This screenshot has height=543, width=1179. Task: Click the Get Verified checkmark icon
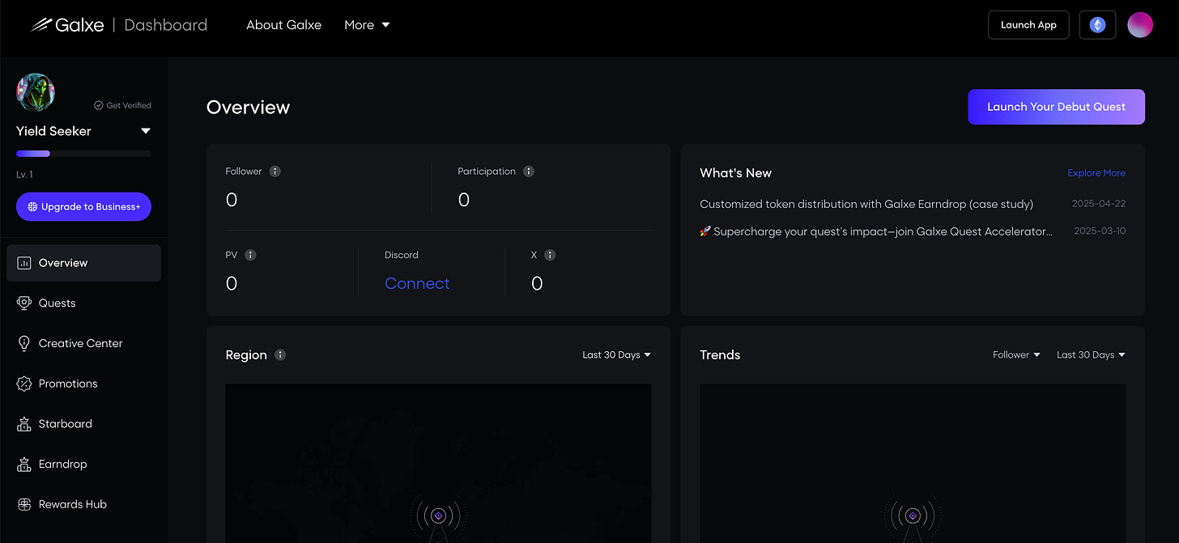tap(98, 105)
